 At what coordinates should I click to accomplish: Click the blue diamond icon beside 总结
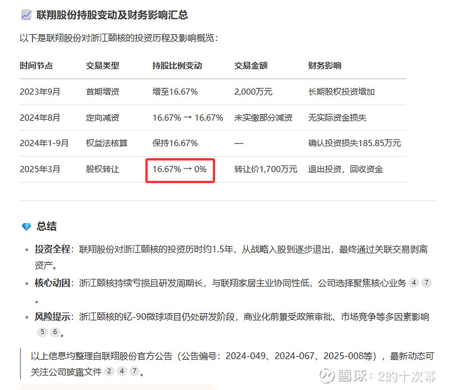click(26, 227)
